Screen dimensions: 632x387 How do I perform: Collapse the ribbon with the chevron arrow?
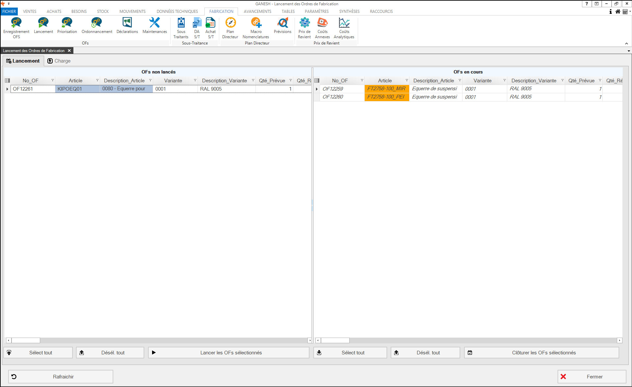(626, 43)
